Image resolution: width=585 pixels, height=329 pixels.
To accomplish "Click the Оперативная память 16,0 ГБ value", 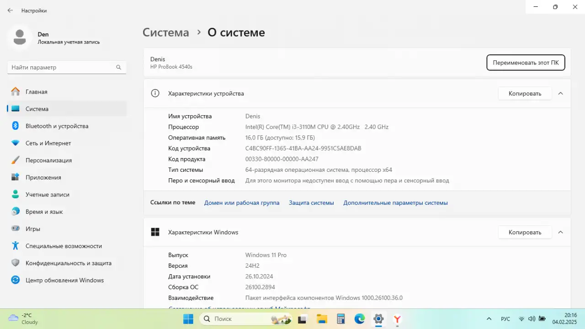I will 280,138.
